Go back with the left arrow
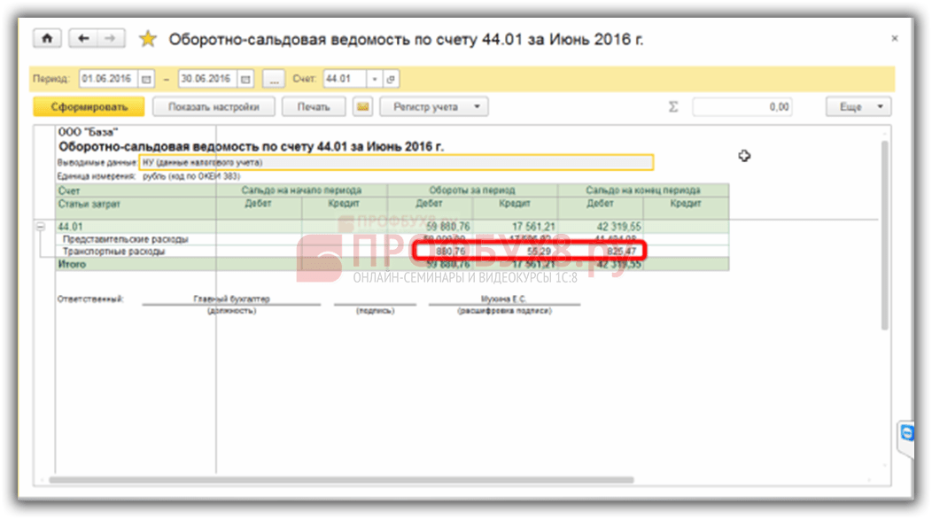This screenshot has width=932, height=519. pyautogui.click(x=84, y=39)
